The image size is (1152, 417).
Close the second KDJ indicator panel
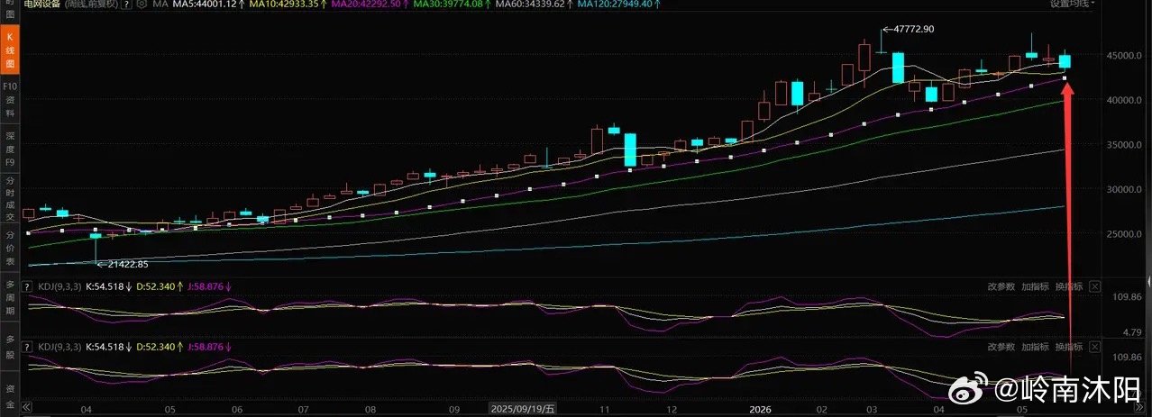coord(1094,347)
